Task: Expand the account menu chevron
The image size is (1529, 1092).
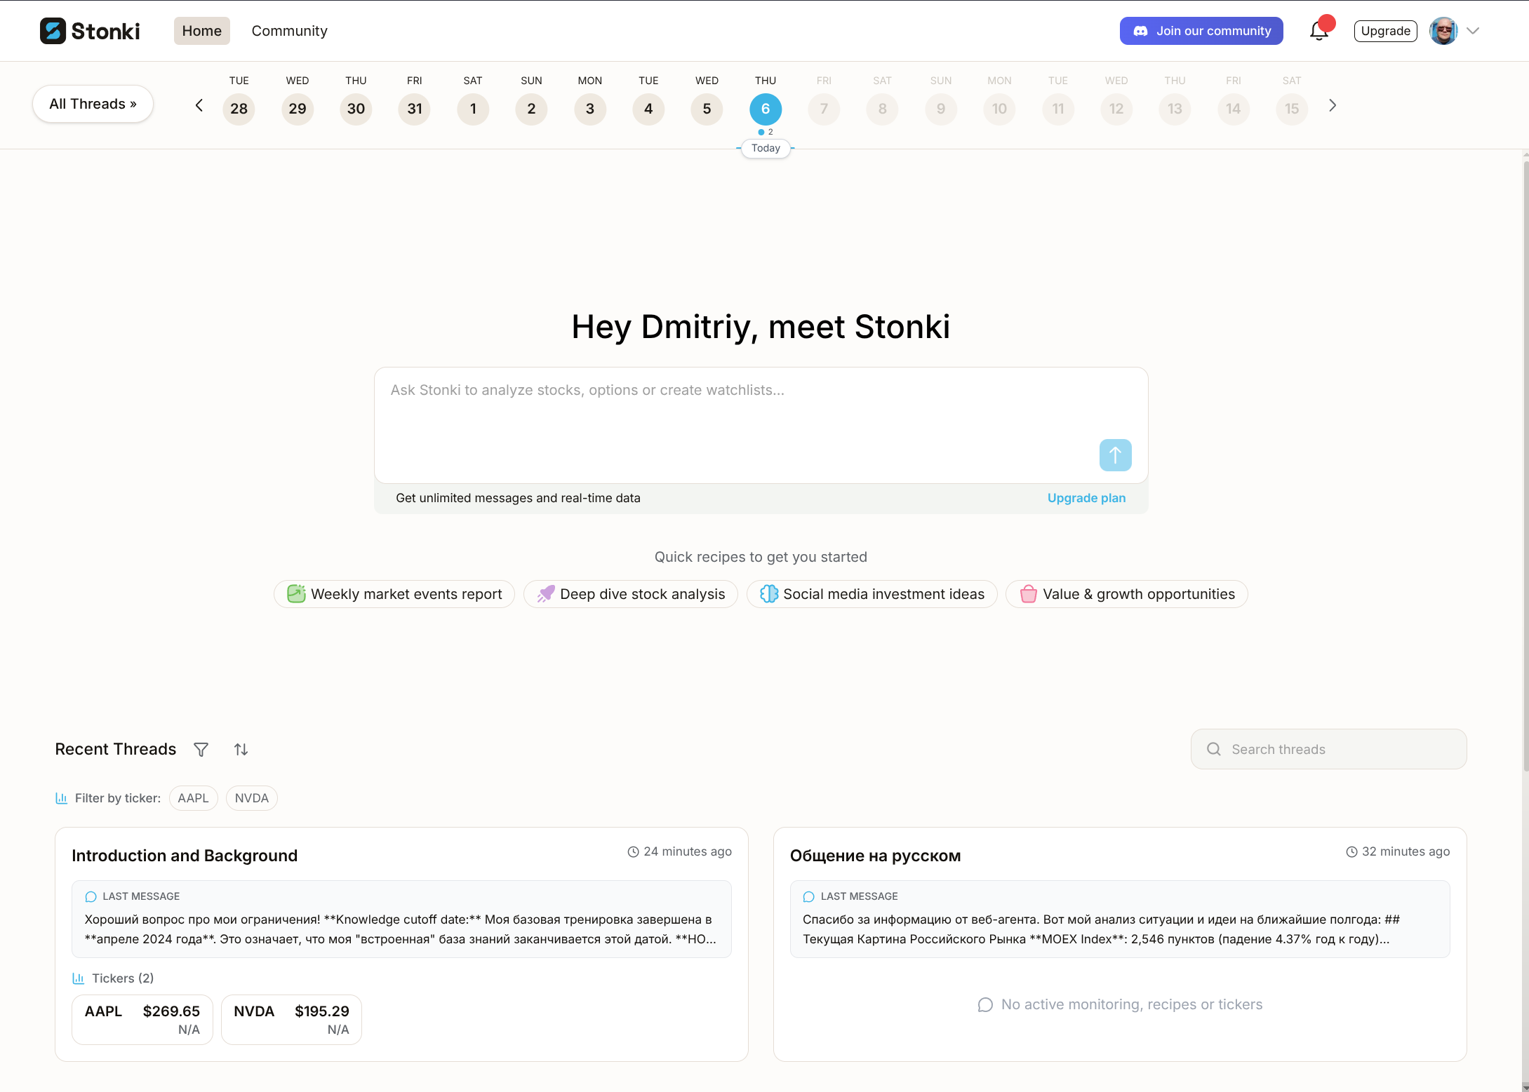Action: [x=1473, y=31]
